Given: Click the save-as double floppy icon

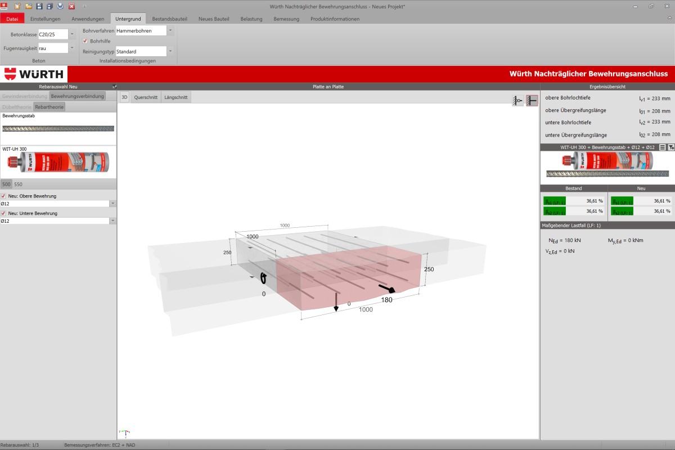Looking at the screenshot, I should pos(49,6).
